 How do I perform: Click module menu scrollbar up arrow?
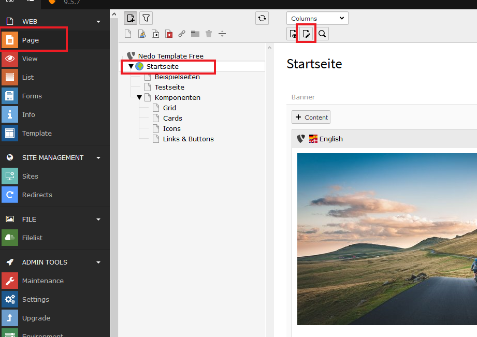[114, 14]
